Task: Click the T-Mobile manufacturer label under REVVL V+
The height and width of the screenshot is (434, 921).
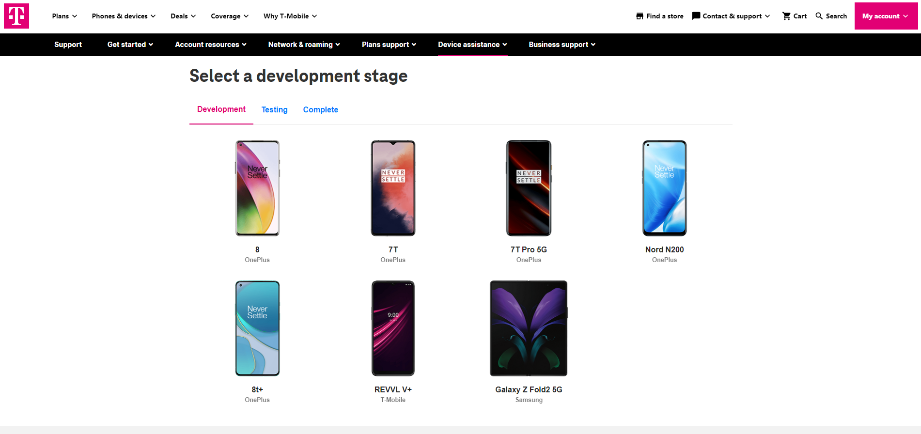Action: click(393, 400)
